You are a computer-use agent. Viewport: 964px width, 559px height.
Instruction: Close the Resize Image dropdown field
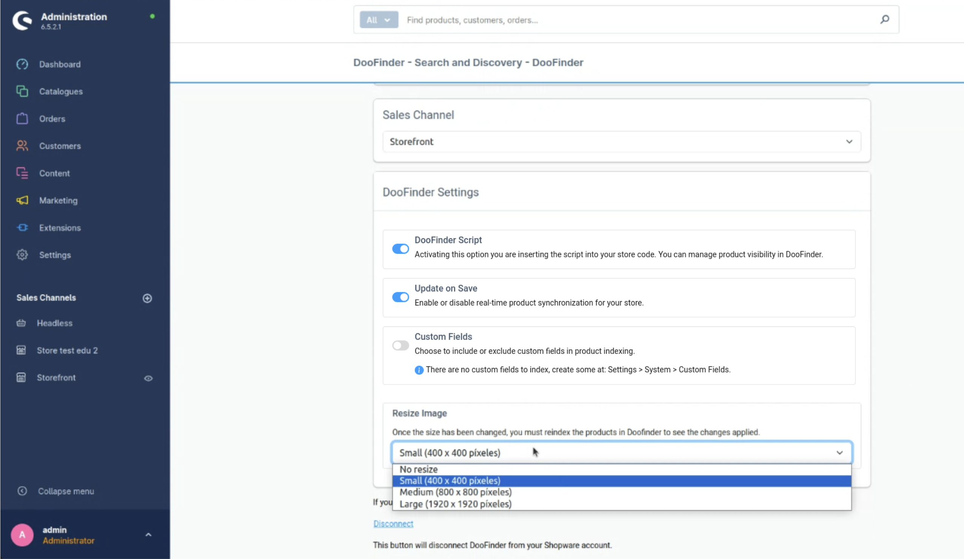pyautogui.click(x=622, y=453)
